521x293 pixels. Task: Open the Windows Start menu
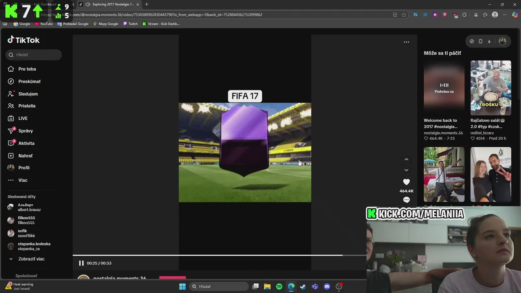(182, 286)
